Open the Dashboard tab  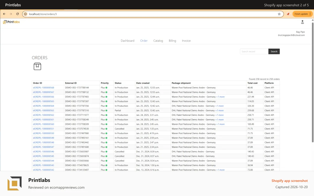pos(127,41)
